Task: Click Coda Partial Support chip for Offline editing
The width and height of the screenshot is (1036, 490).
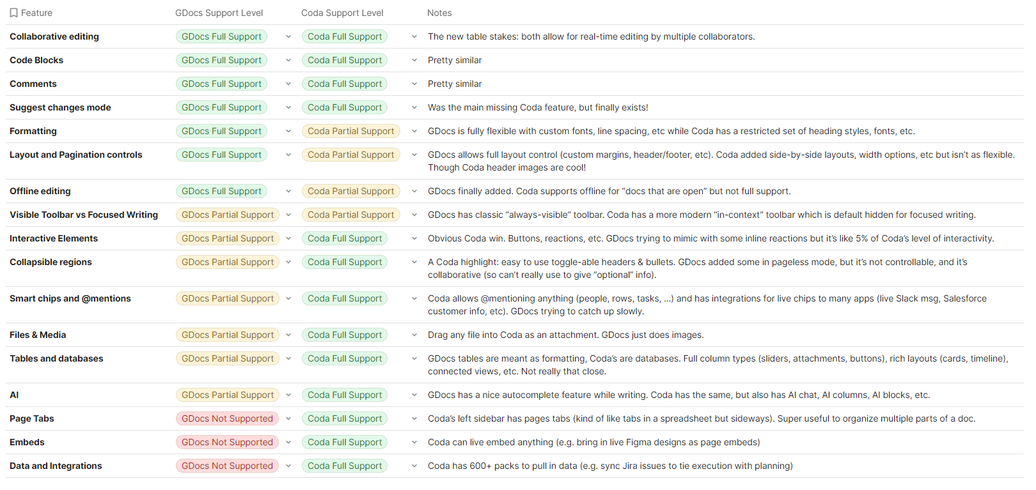Action: tap(350, 191)
